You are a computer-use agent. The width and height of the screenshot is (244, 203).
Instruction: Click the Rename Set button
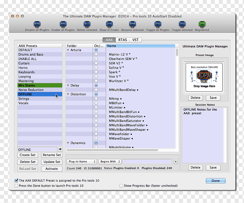[52, 155]
